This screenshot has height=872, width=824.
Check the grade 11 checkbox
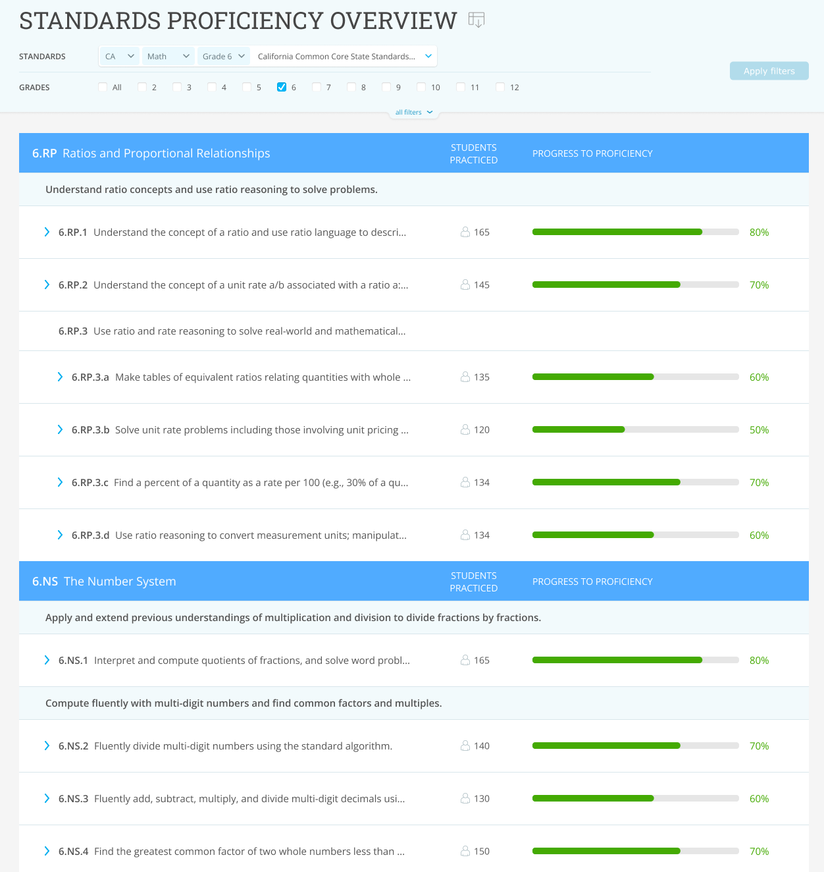[461, 87]
